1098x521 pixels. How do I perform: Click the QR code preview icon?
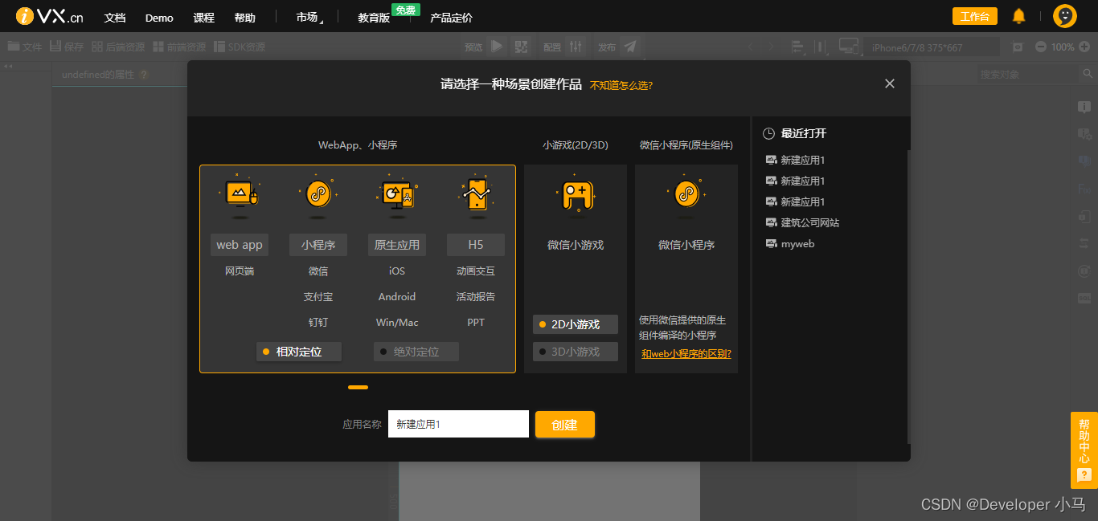tap(522, 47)
